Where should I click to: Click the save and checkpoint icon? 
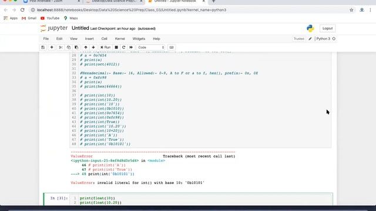[x=43, y=47]
